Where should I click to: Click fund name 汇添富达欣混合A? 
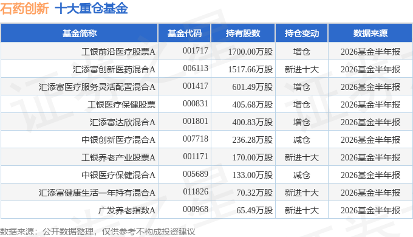[123, 122]
